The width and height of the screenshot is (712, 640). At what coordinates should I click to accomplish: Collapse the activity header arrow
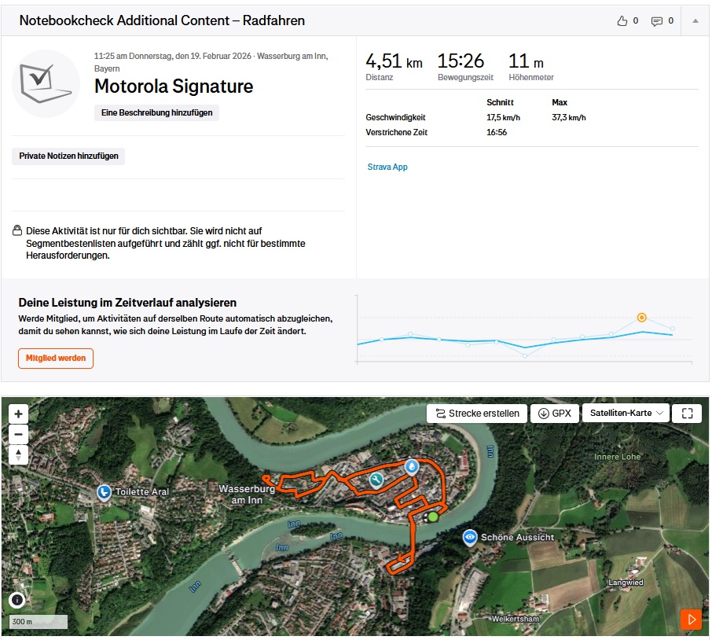tap(695, 21)
